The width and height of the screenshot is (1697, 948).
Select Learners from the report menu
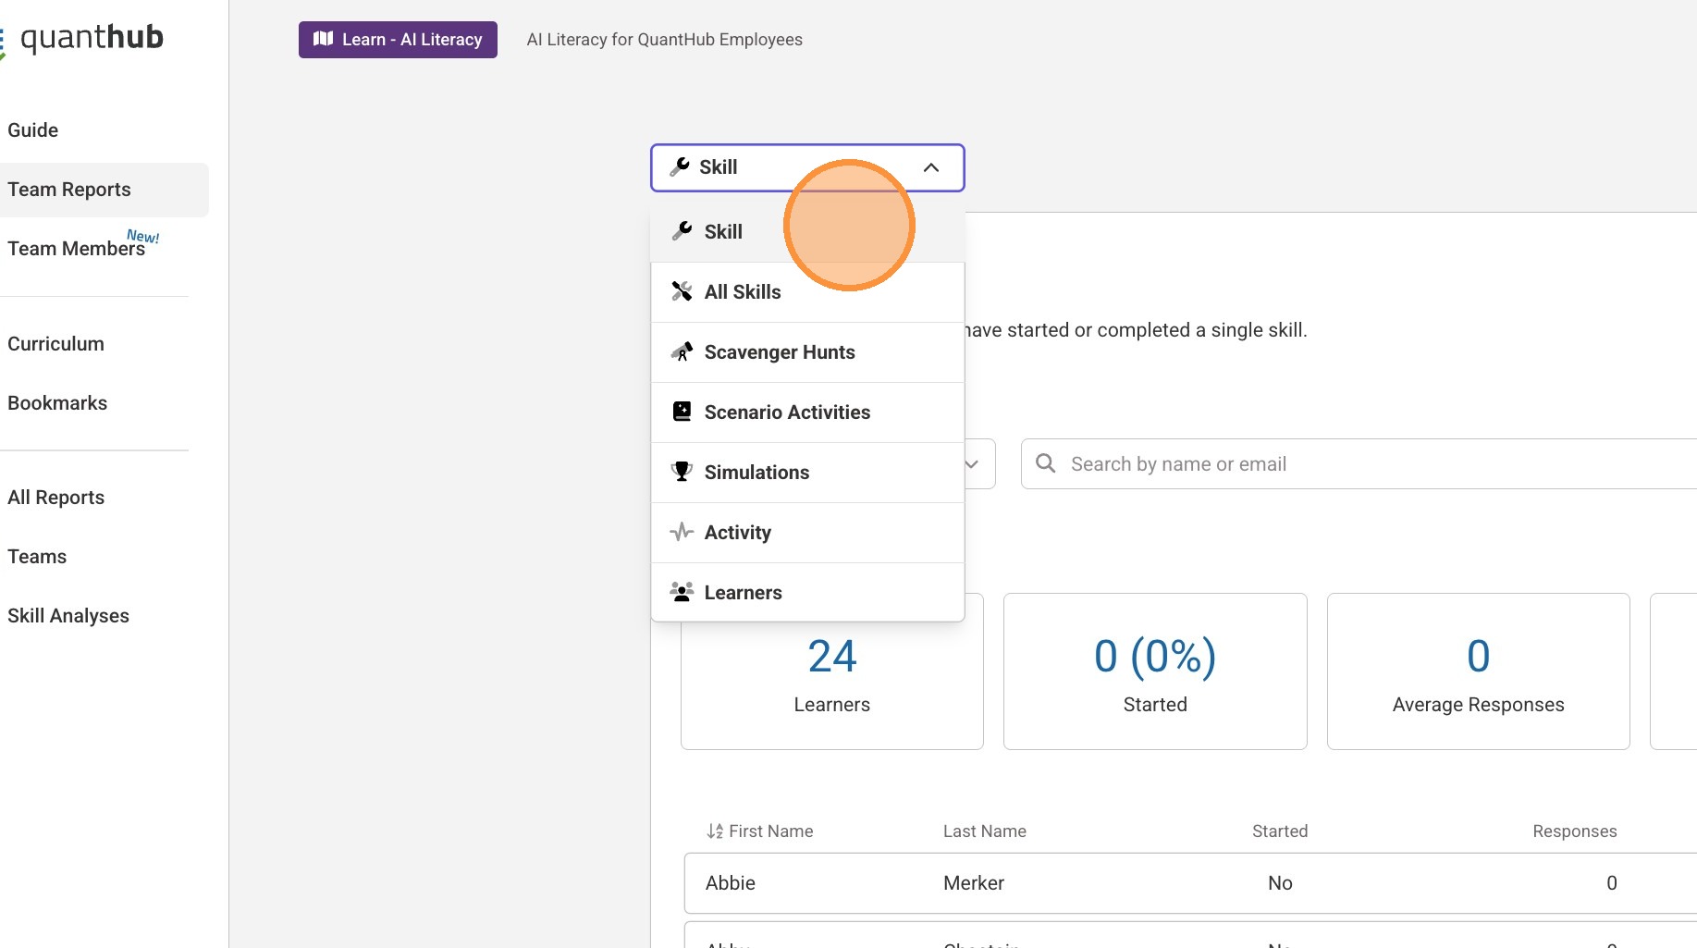coord(743,593)
